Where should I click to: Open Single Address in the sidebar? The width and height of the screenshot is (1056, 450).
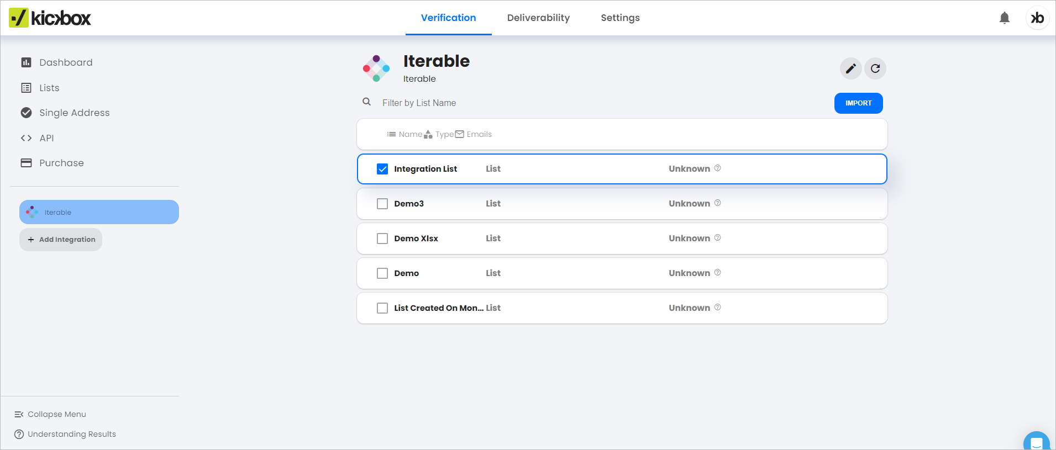click(75, 113)
